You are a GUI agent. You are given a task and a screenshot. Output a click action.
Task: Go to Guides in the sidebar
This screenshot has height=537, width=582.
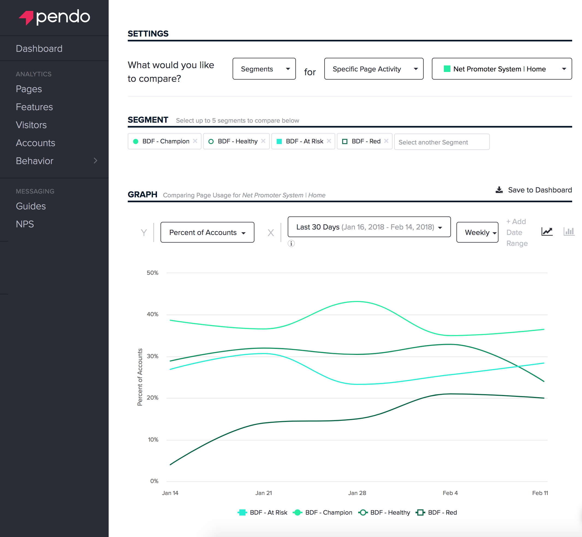(x=31, y=206)
